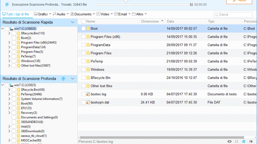Tick checkbox for bootsqm.dat file
The image size is (257, 144).
[83, 102]
